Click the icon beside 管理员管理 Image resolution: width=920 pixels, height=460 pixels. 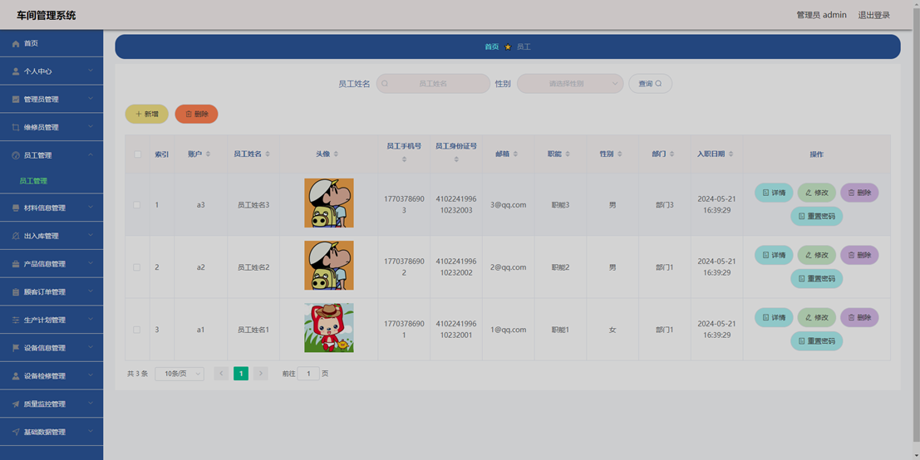tap(16, 100)
